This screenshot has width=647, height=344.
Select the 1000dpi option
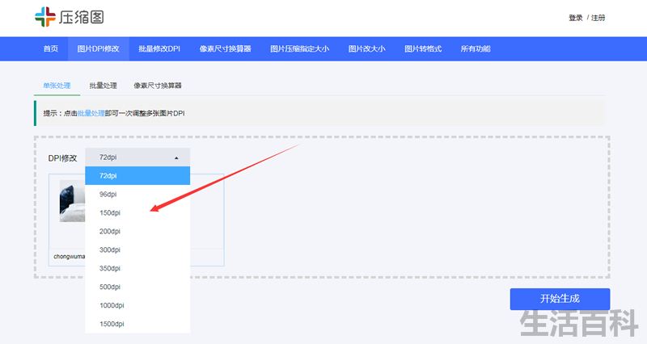[137, 305]
